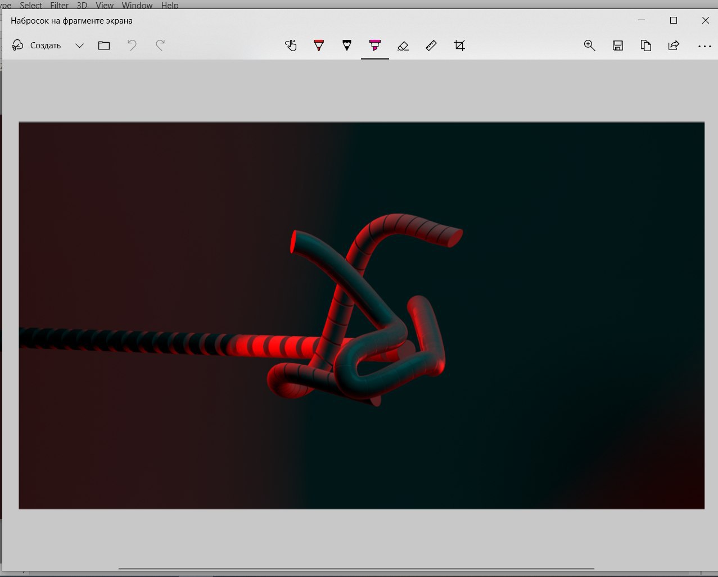Open the ruler tool
The image size is (718, 577).
coord(431,46)
